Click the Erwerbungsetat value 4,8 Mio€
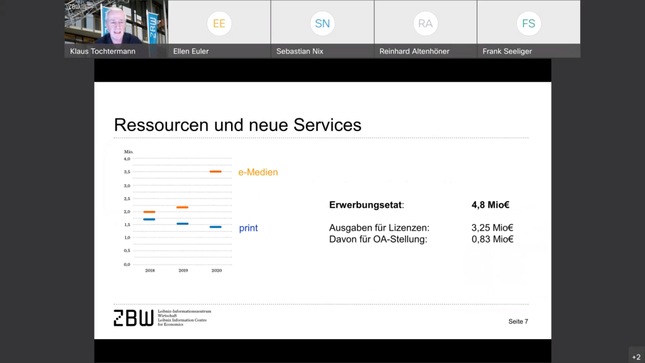Viewport: 645px width, 363px height. point(490,205)
